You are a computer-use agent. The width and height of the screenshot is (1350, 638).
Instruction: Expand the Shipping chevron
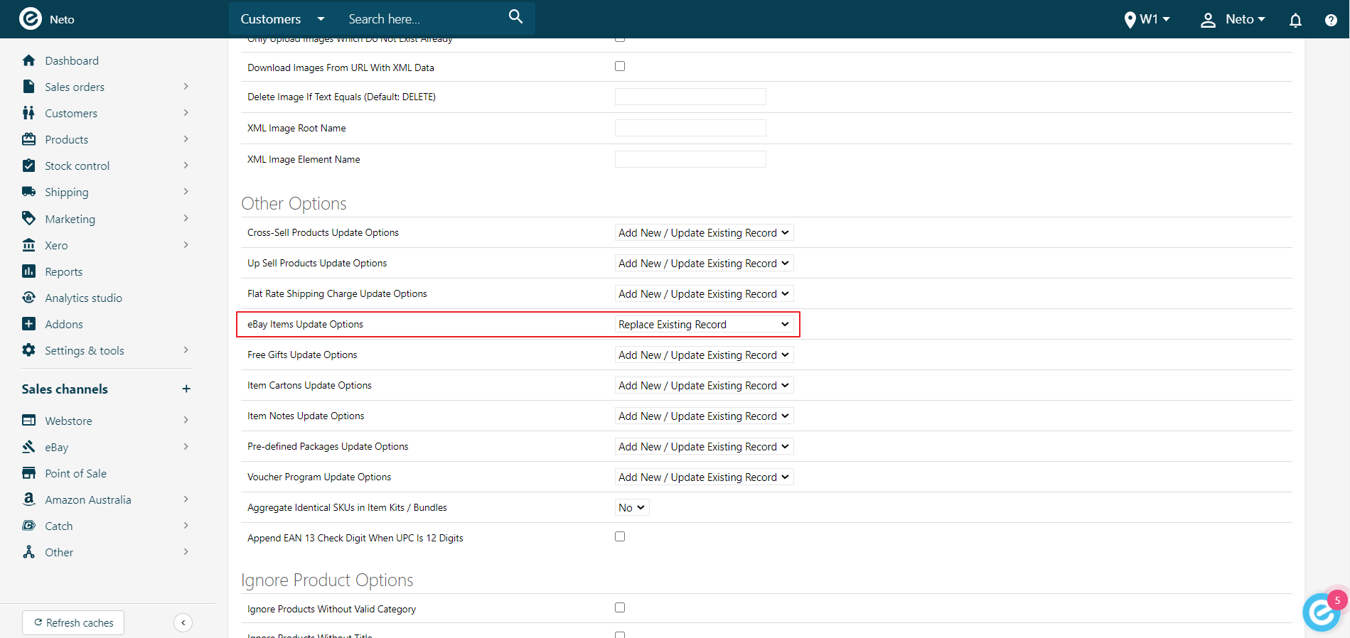point(186,192)
